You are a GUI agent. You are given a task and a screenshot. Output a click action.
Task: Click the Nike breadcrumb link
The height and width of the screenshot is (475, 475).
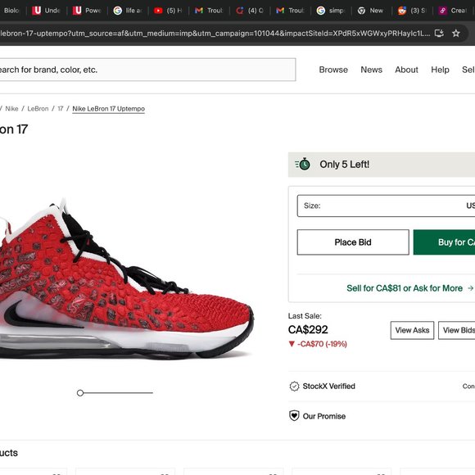point(11,108)
